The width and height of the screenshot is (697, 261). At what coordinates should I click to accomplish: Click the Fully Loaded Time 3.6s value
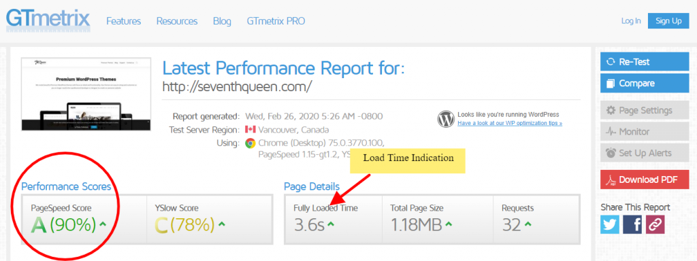310,225
